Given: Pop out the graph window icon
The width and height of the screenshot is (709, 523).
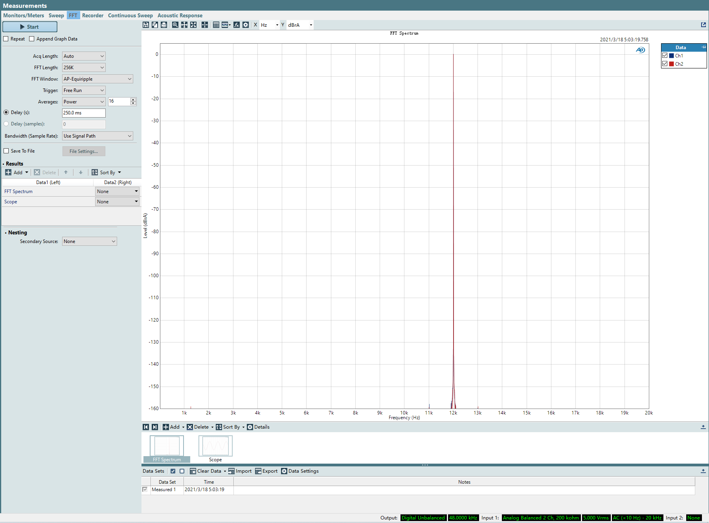Looking at the screenshot, I should (x=703, y=25).
